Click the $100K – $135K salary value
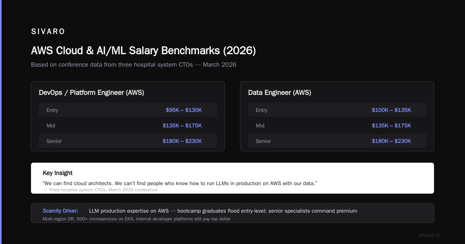This screenshot has height=244, width=465. tap(391, 110)
